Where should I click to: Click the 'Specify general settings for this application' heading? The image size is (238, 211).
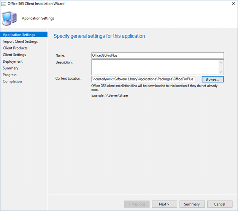pos(99,36)
